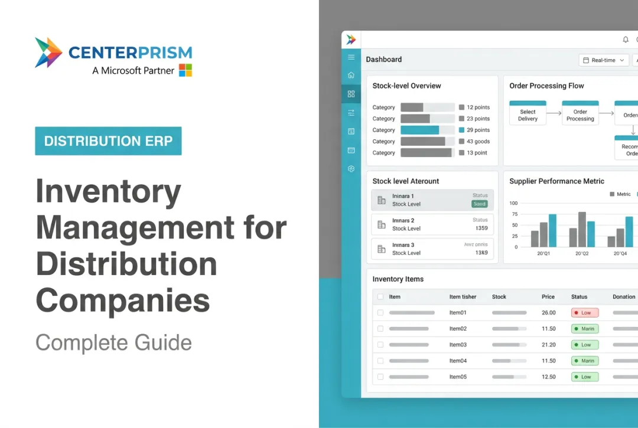Click the Low status badge for Item05
The width and height of the screenshot is (638, 428).
pyautogui.click(x=585, y=377)
